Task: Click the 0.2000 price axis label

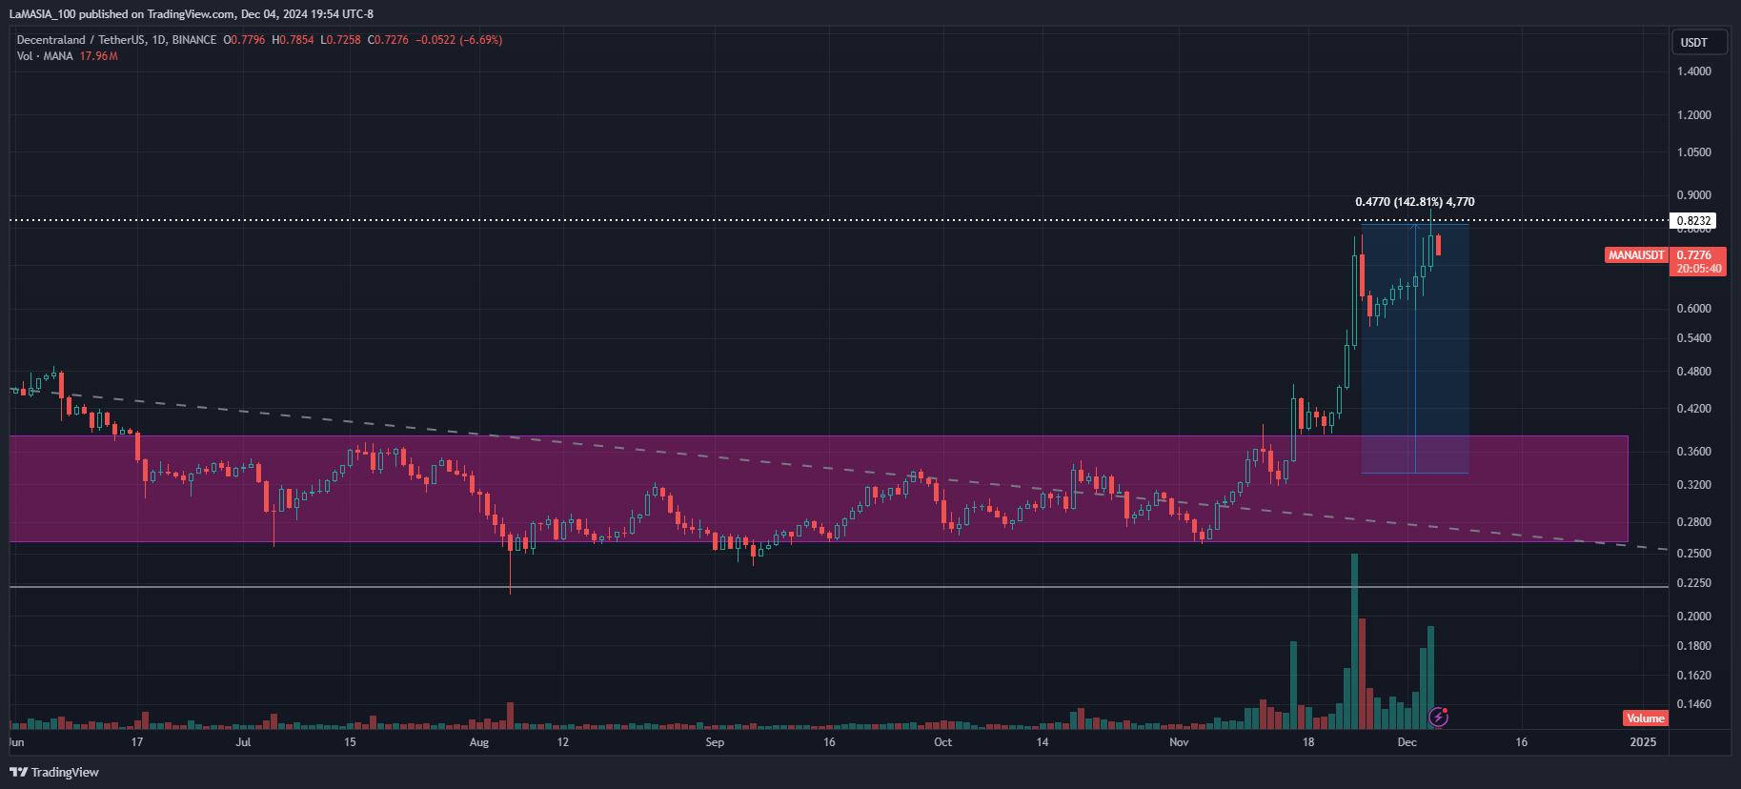Action: 1693,617
